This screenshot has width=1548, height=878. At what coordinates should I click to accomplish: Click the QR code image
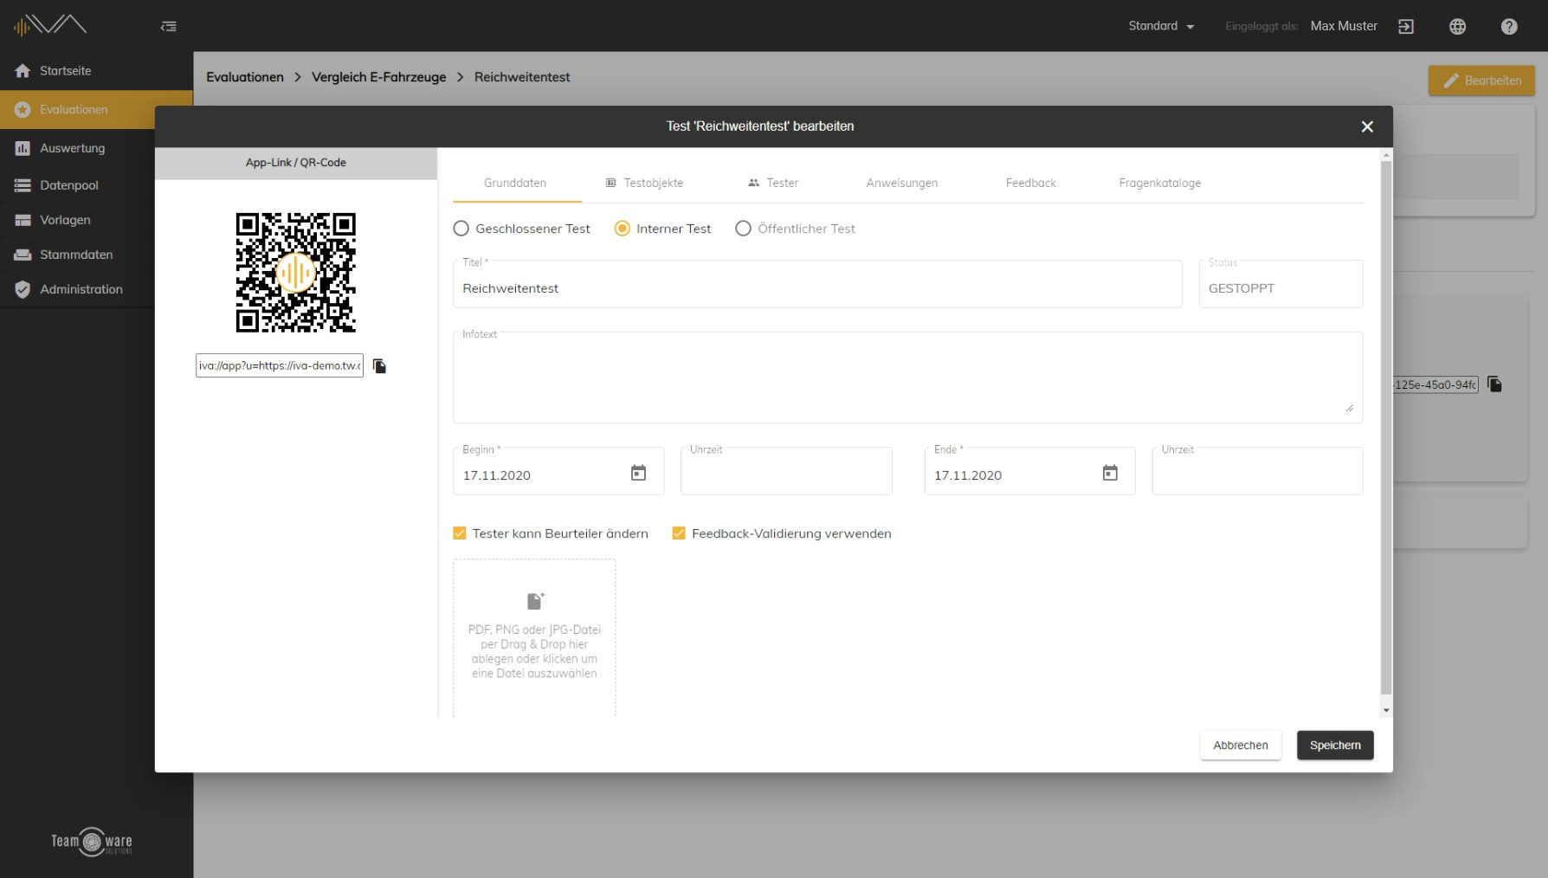tap(296, 273)
